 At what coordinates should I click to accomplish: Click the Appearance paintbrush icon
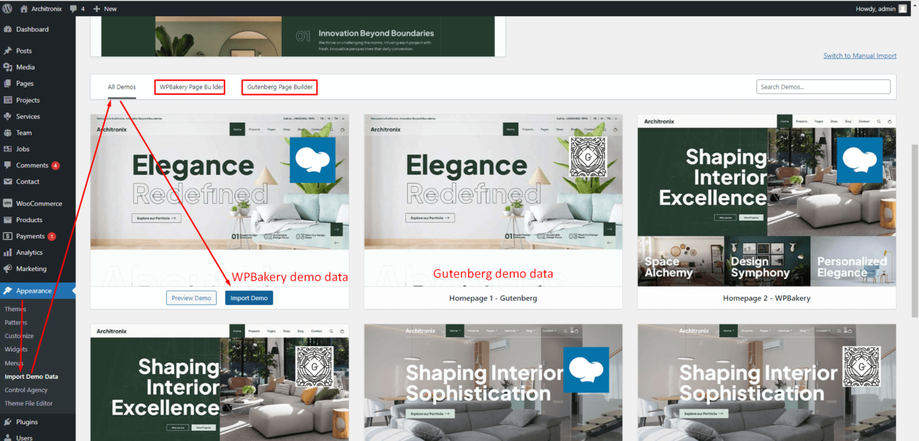(7, 291)
